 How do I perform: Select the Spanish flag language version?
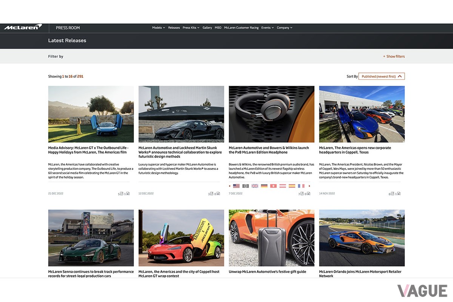click(292, 186)
